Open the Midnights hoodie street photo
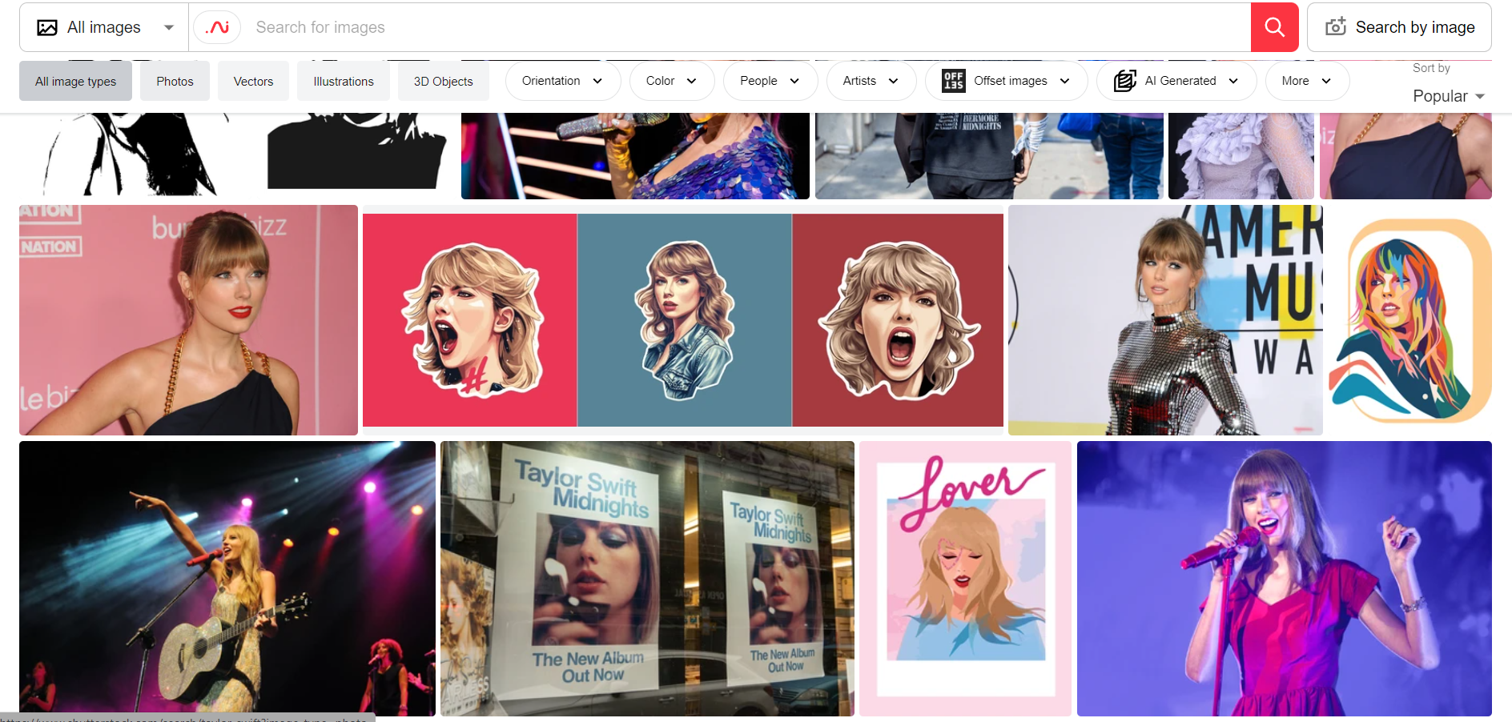Image resolution: width=1512 pixels, height=722 pixels. 989,155
